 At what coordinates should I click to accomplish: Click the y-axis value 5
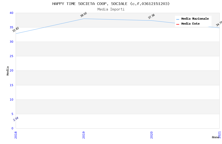point(12,114)
